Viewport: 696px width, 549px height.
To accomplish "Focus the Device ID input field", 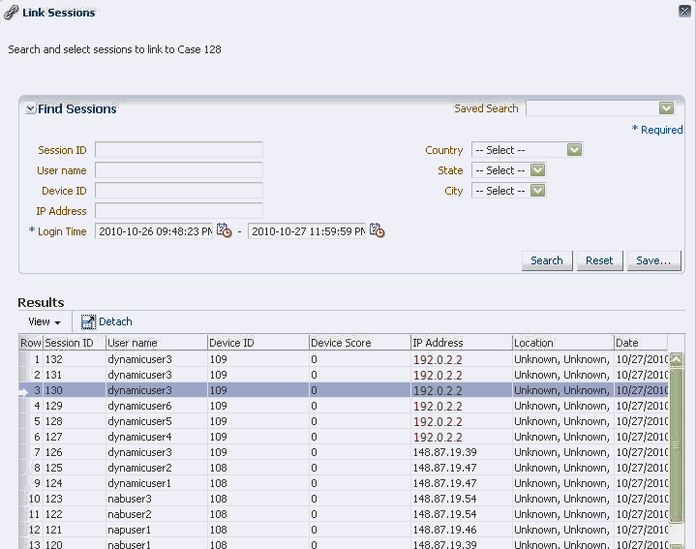I will tap(179, 191).
